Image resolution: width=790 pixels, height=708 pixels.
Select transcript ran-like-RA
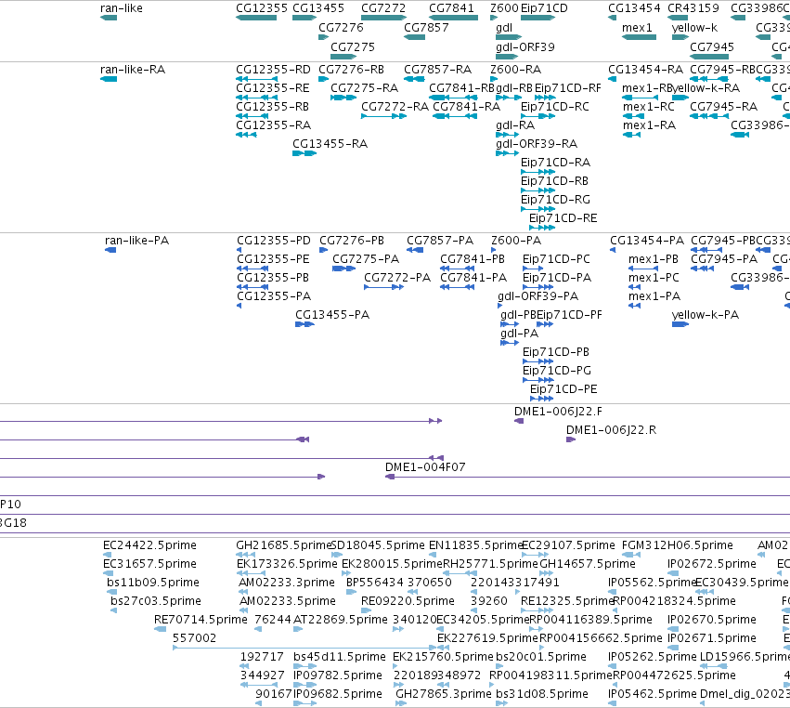tap(133, 70)
